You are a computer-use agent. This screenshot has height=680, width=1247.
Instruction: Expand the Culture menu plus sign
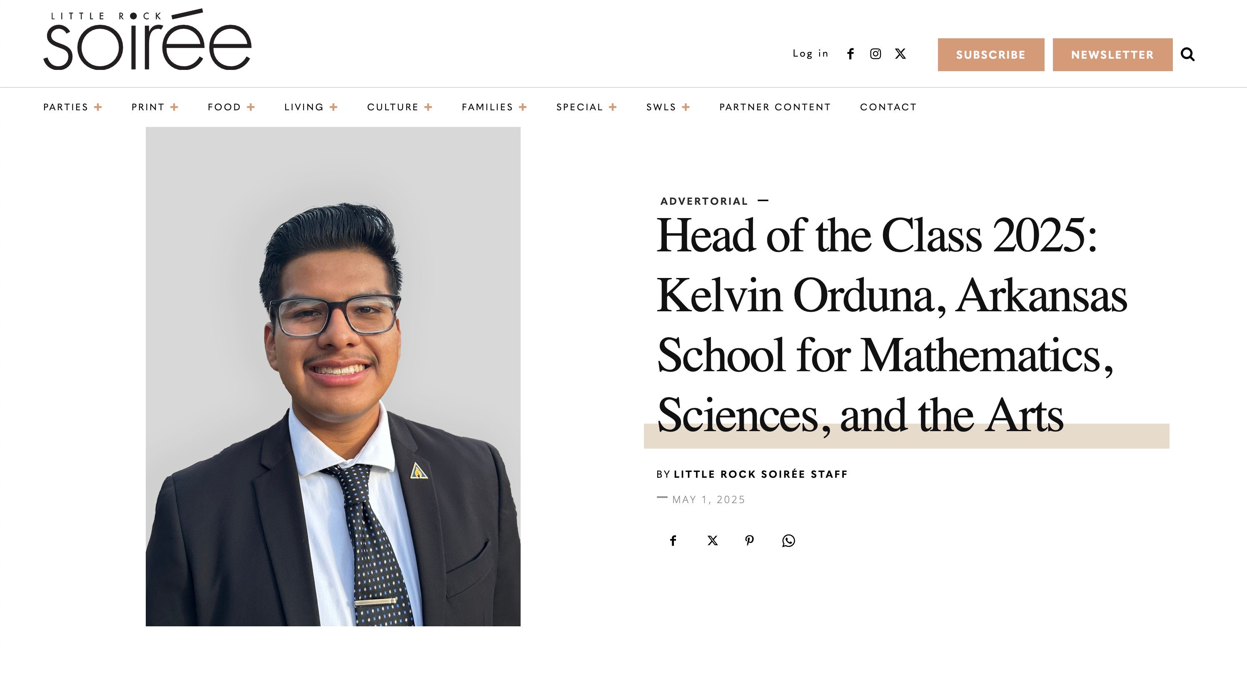(428, 107)
